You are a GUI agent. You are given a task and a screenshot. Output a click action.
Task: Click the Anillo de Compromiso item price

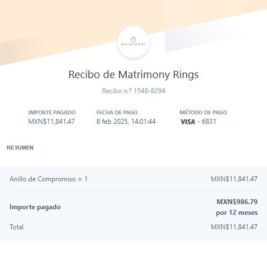pyautogui.click(x=234, y=179)
